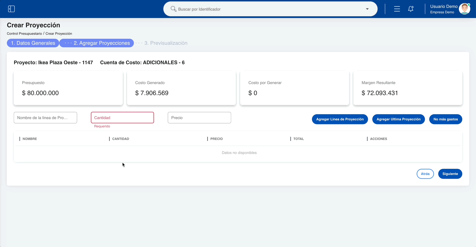Viewport: 476px width, 247px height.
Task: Continue with the Siguiente button
Action: (450, 174)
